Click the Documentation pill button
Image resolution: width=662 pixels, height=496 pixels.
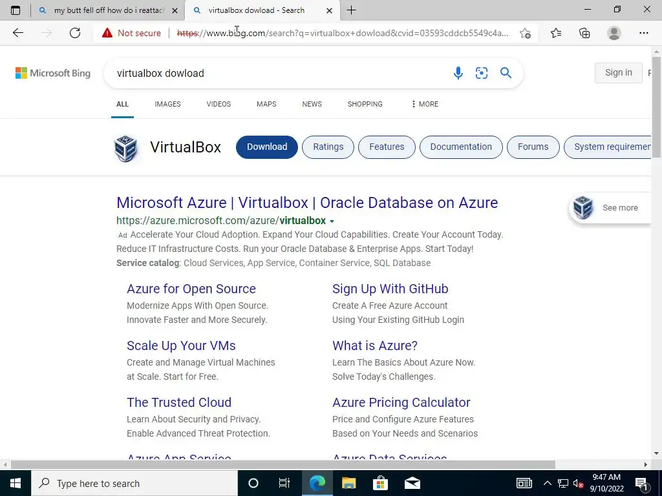(x=461, y=147)
